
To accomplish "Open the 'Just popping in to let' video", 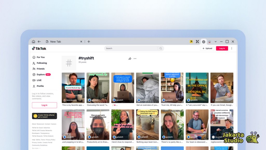I will pyautogui.click(x=73, y=125).
